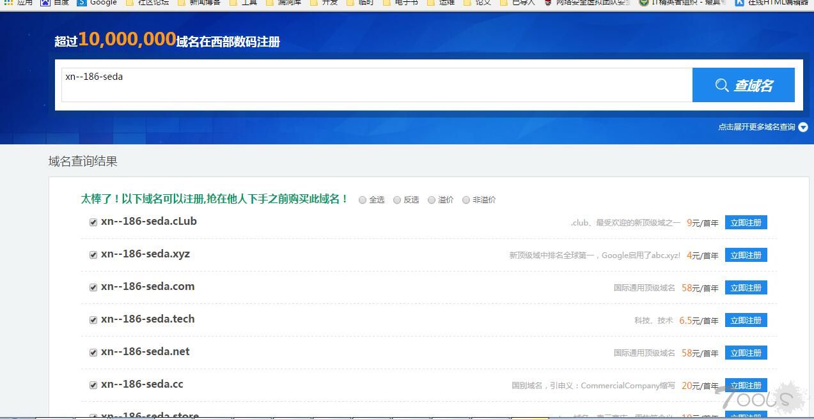The width and height of the screenshot is (814, 419).
Task: Open the 漏洞库 bookmark folder
Action: click(x=283, y=3)
